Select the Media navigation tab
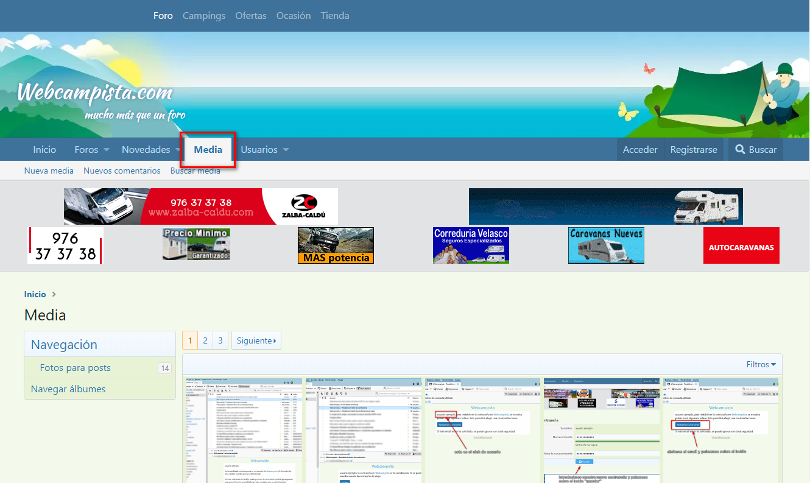810x483 pixels. pos(208,150)
